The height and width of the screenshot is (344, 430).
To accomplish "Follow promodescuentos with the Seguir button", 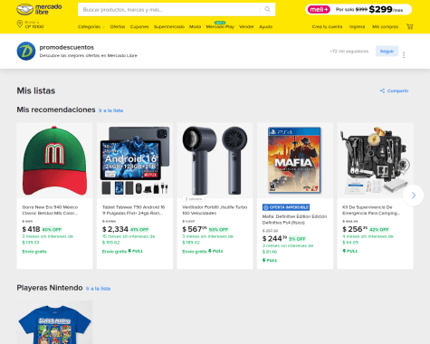I will (x=387, y=52).
